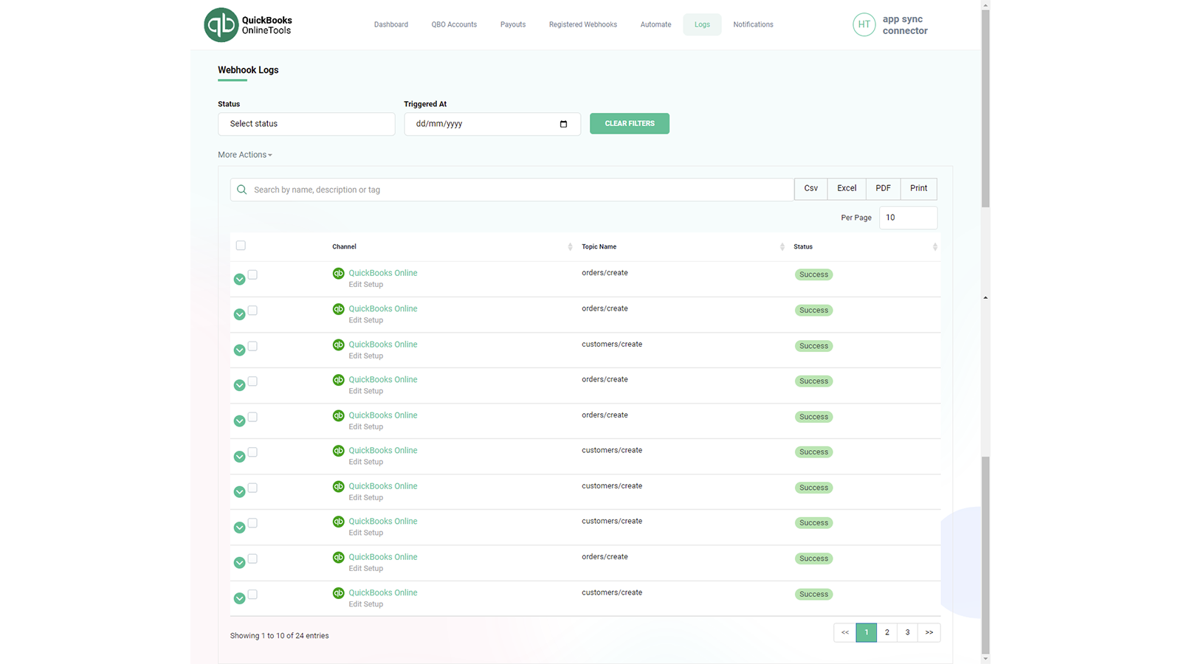Screen dimensions: 1181x664
Task: Click the search magnifier icon
Action: click(x=241, y=190)
